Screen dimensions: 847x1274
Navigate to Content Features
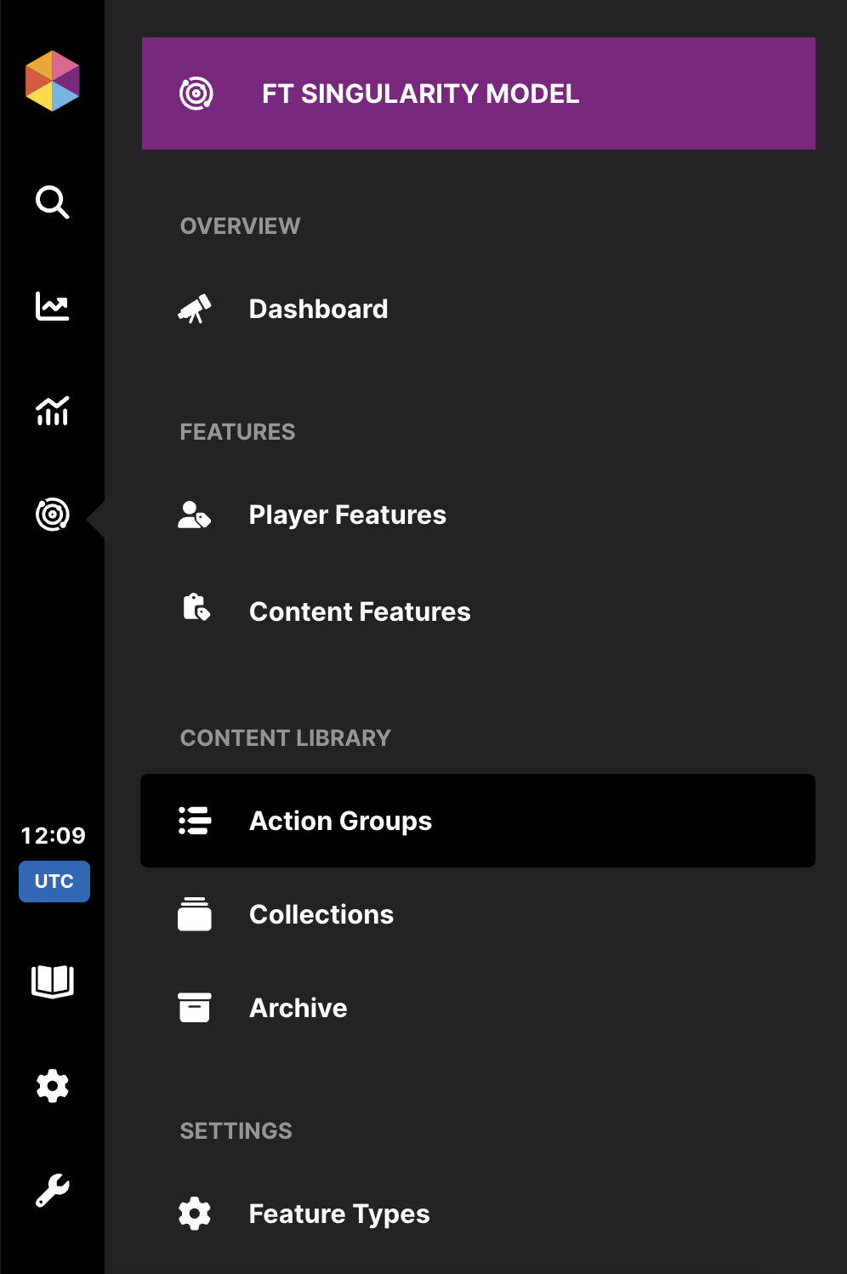click(359, 611)
